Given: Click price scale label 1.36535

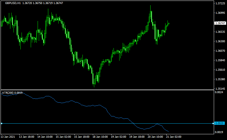Looking at the screenshot, I should 220,32.
